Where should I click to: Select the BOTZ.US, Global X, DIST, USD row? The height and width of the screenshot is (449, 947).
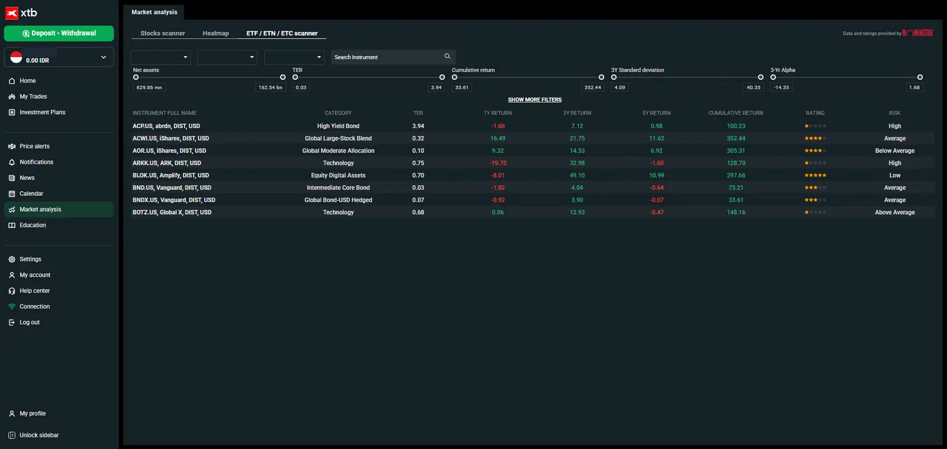click(533, 212)
